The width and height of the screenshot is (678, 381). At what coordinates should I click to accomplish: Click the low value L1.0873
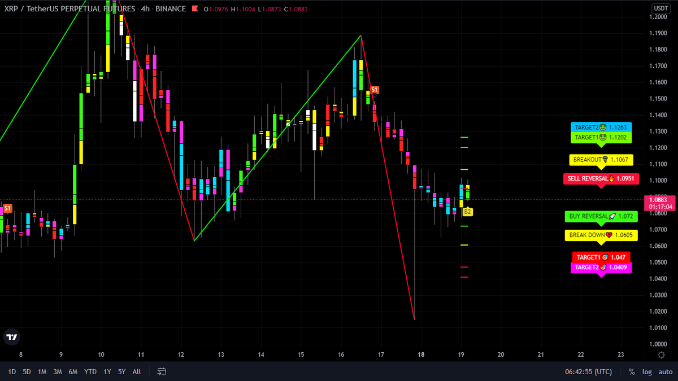(268, 10)
